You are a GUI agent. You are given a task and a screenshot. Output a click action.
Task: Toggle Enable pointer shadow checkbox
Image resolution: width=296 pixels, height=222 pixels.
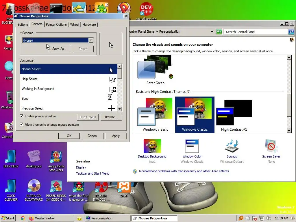pyautogui.click(x=21, y=116)
